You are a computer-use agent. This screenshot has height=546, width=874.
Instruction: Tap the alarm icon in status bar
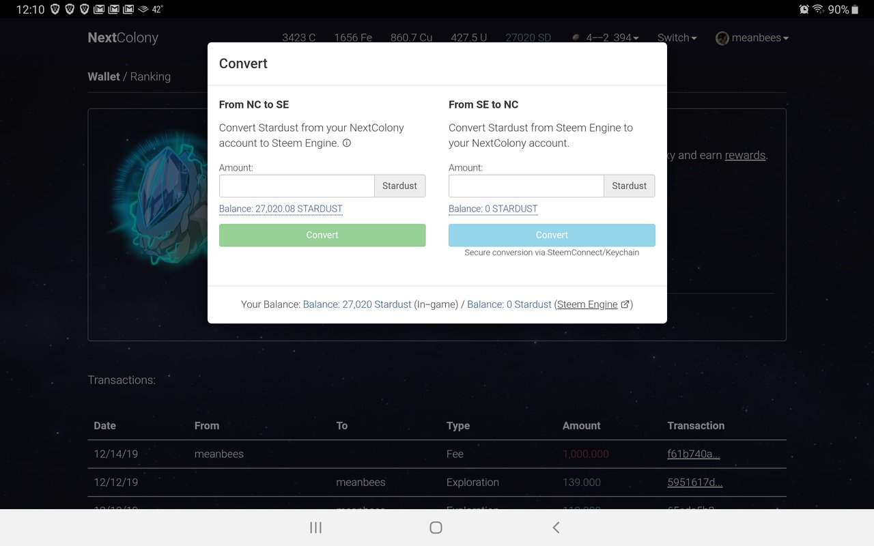(x=804, y=10)
